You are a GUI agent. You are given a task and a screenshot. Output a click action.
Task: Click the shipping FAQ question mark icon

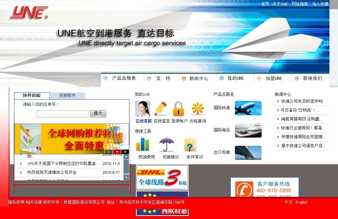point(190,145)
